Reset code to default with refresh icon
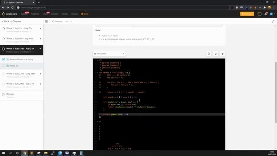This screenshot has height=156, width=277. pyautogui.click(x=216, y=54)
